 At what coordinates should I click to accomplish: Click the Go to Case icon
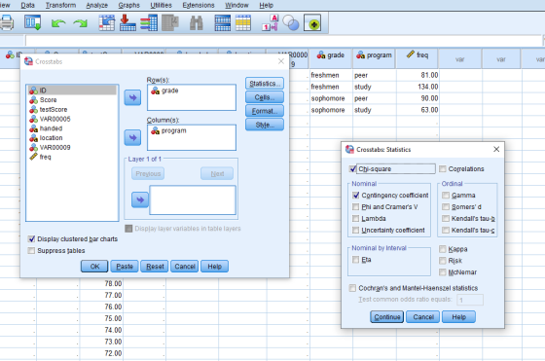click(x=107, y=23)
